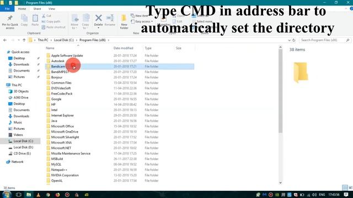
Task: Select the Apple Software Update folder
Action: pos(67,56)
